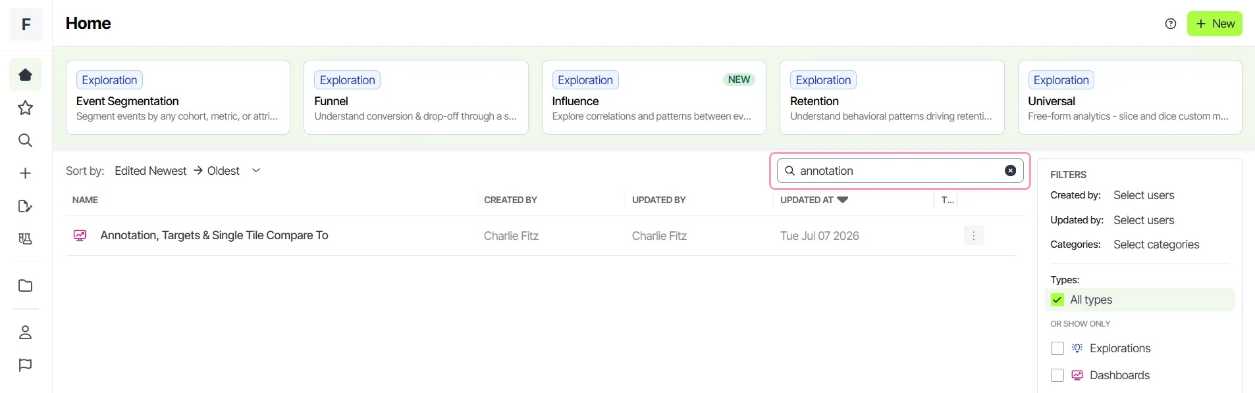Check the Dashboards type filter
The height and width of the screenshot is (393, 1255).
(x=1057, y=375)
